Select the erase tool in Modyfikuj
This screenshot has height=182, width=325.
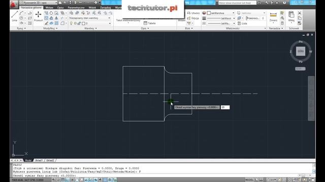(x=46, y=23)
